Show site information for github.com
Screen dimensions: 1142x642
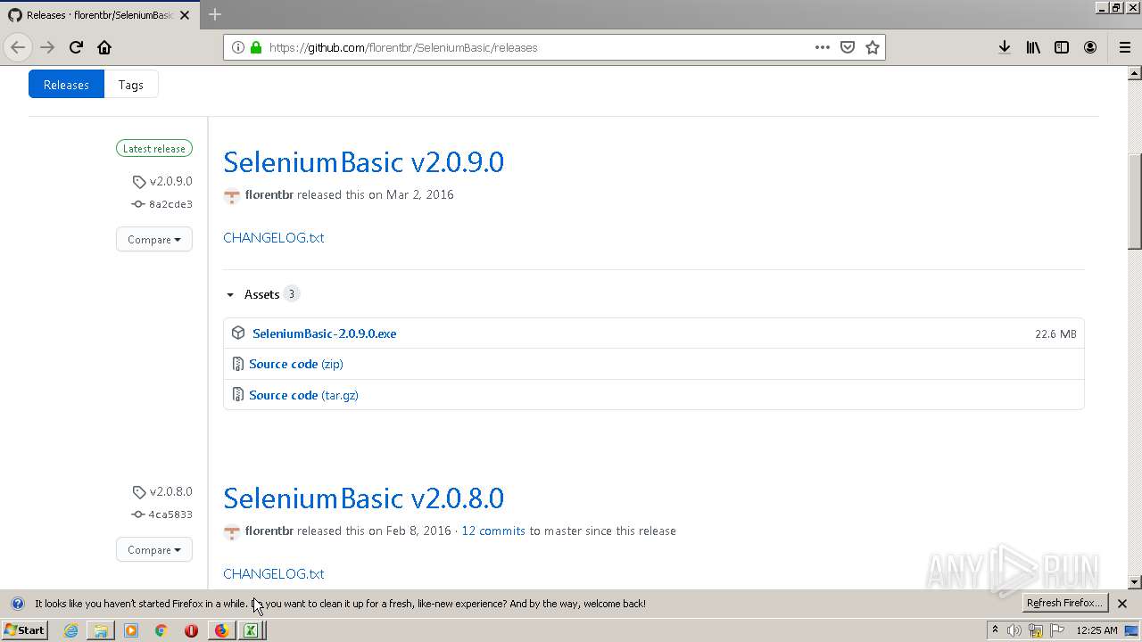tap(238, 47)
